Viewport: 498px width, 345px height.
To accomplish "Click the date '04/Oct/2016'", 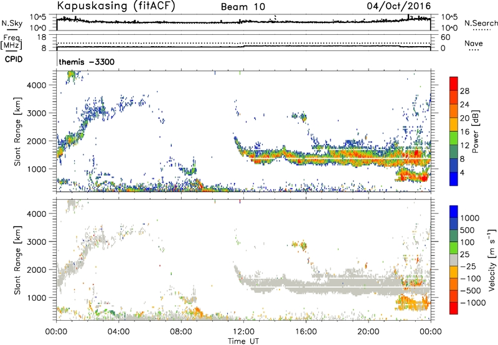I will click(399, 6).
